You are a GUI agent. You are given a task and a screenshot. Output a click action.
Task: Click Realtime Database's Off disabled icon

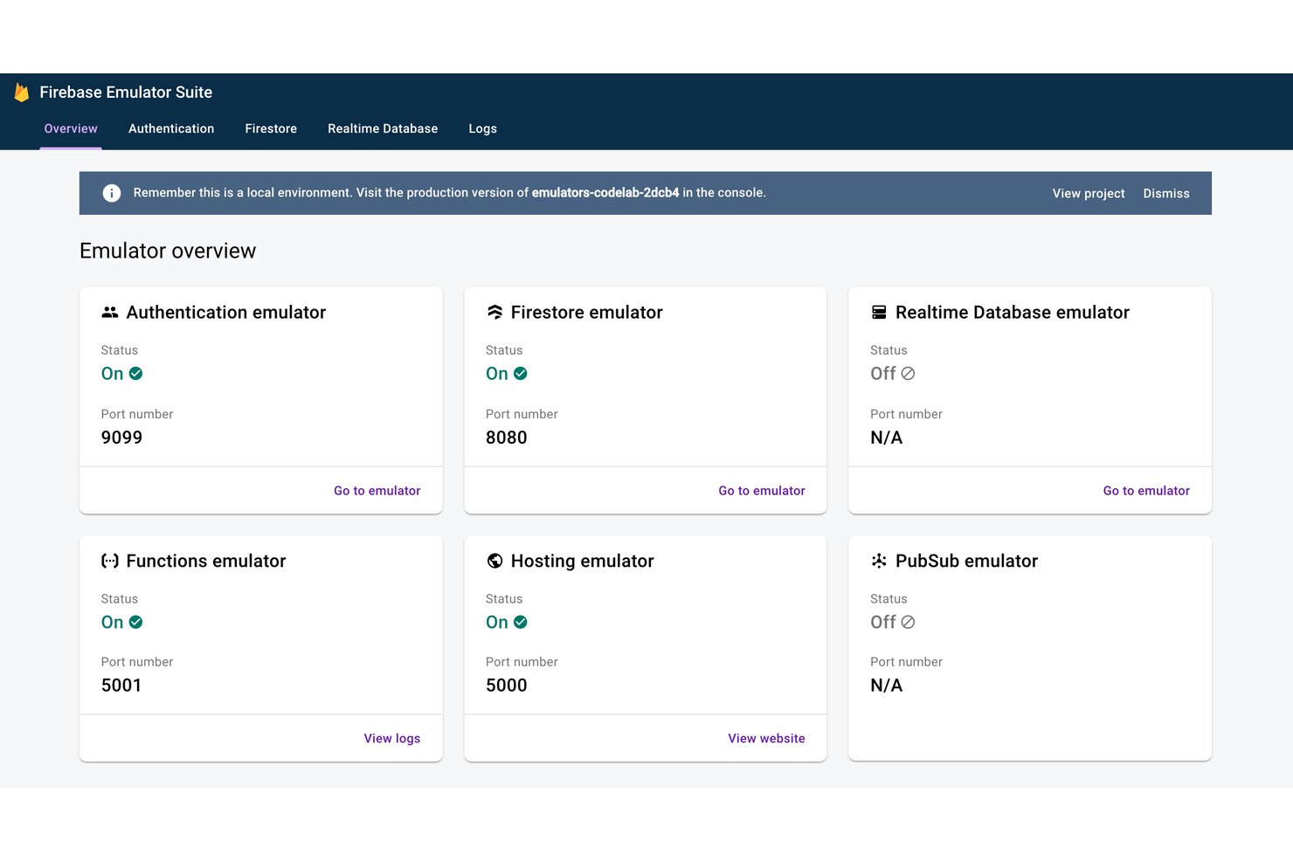908,374
